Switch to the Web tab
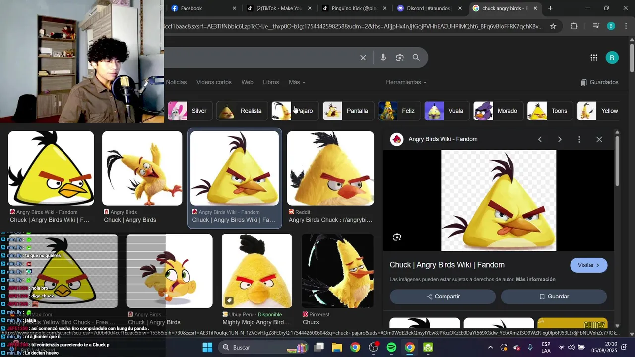Viewport: 635px width, 357px height. pos(247,82)
